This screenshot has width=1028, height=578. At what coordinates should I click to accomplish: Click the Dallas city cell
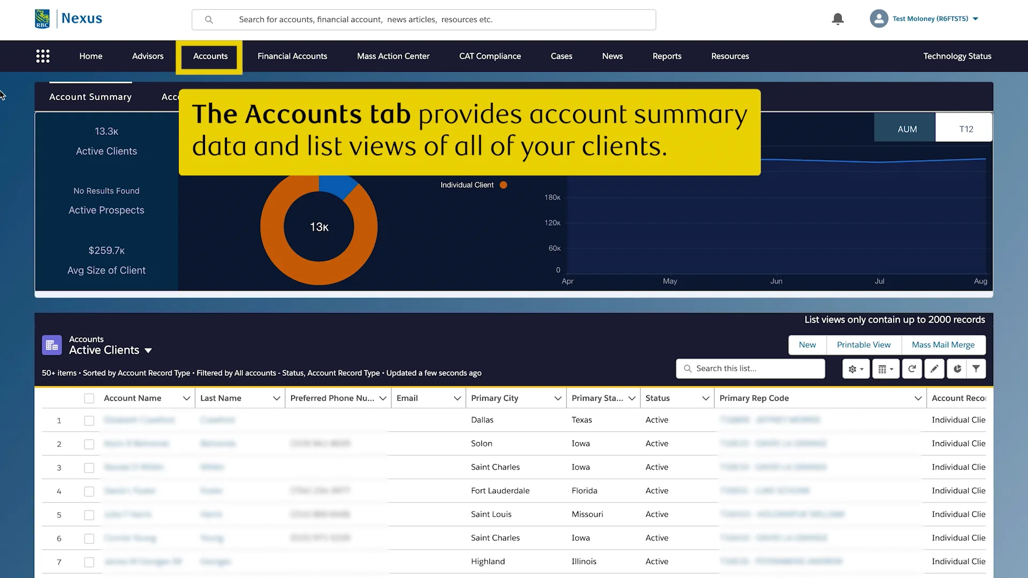[482, 420]
